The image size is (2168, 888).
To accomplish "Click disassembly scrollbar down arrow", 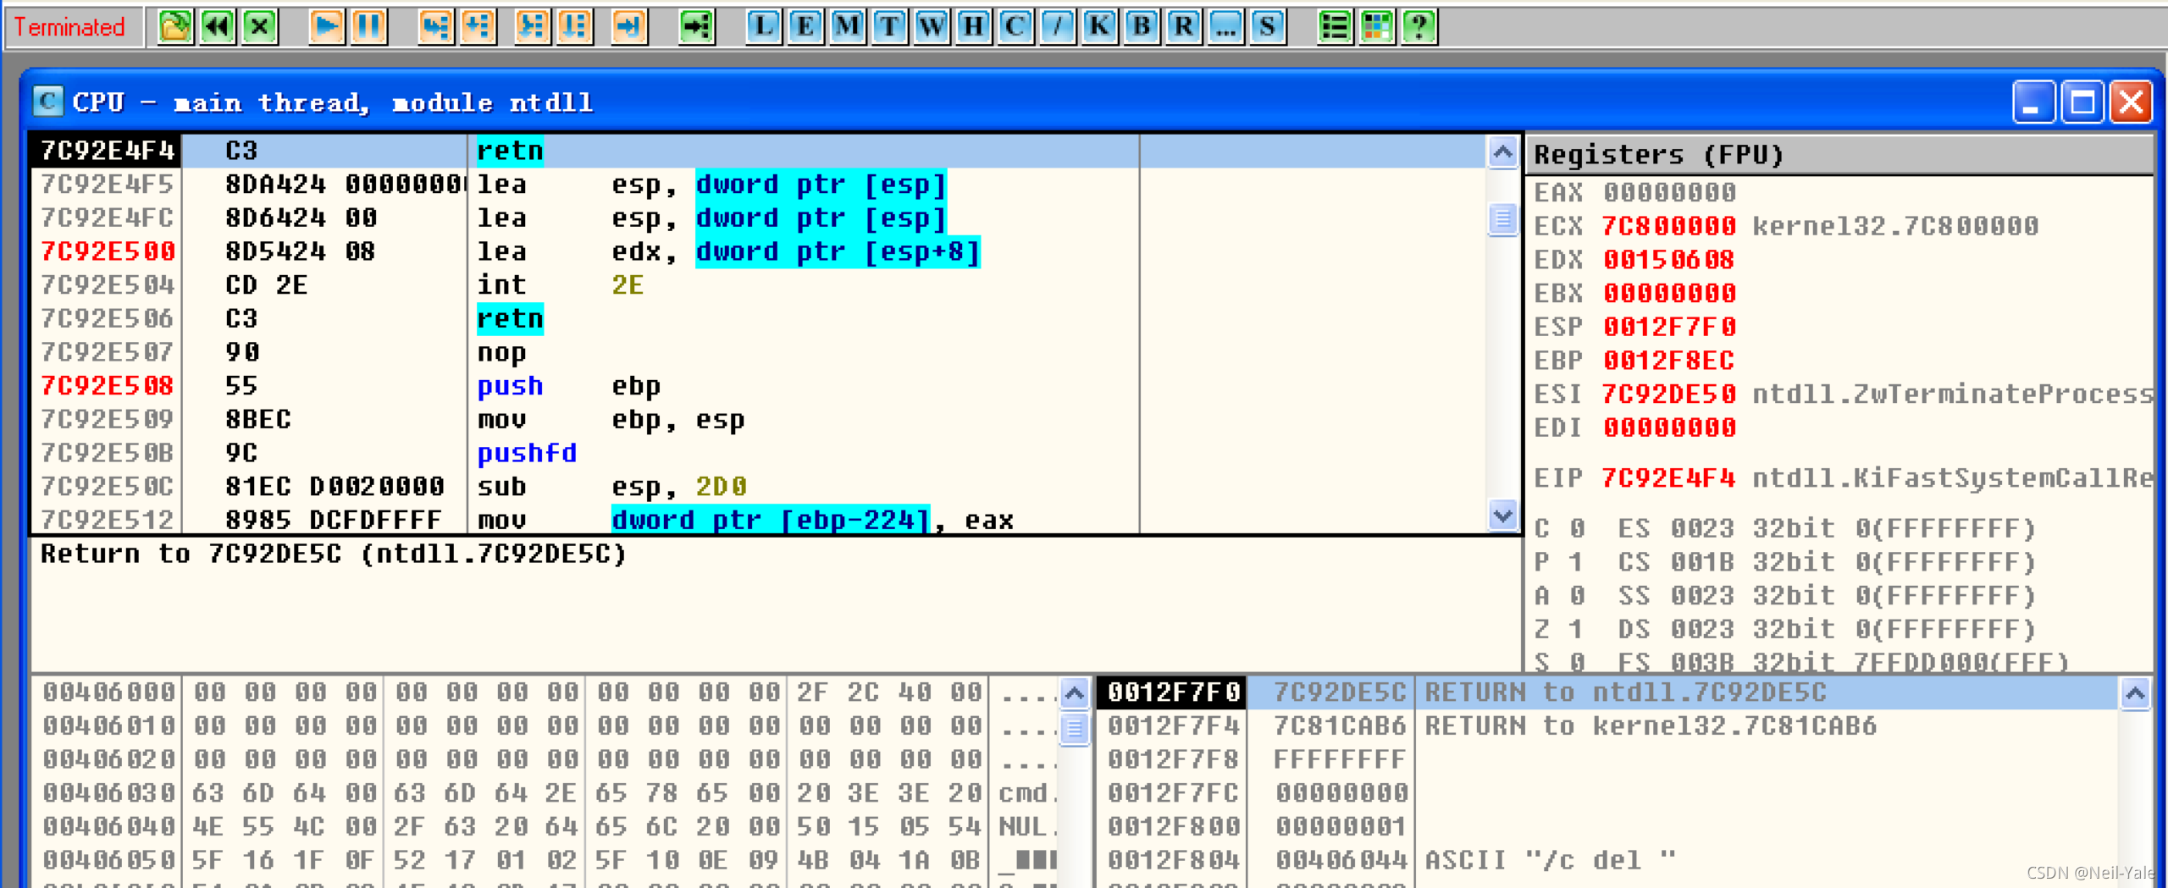I will 1502,515.
